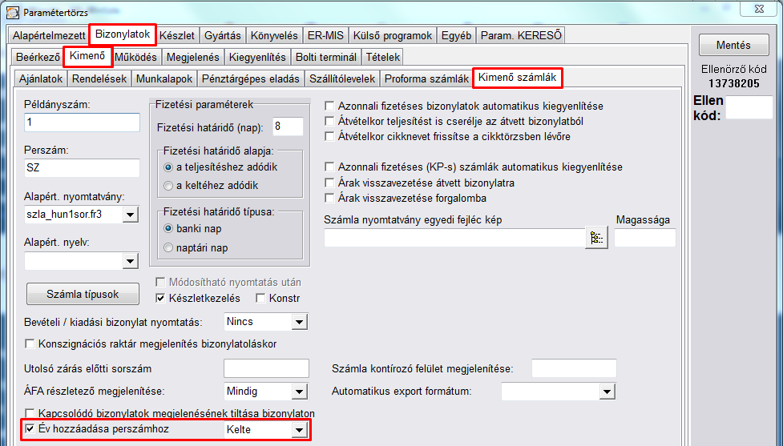Image resolution: width=783 pixels, height=446 pixels.
Task: Select 'a teljesítéshez adódik' radio button
Action: pos(168,167)
